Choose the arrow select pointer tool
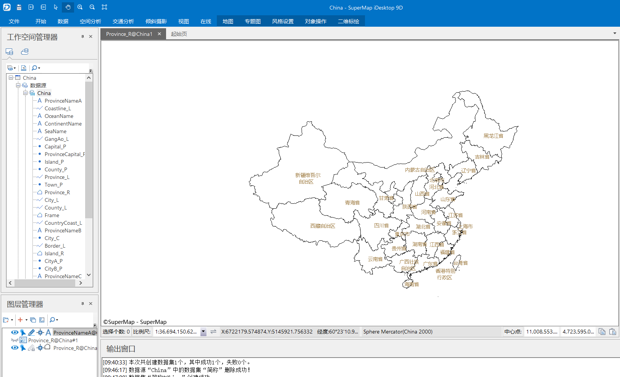This screenshot has height=377, width=620. (x=56, y=7)
